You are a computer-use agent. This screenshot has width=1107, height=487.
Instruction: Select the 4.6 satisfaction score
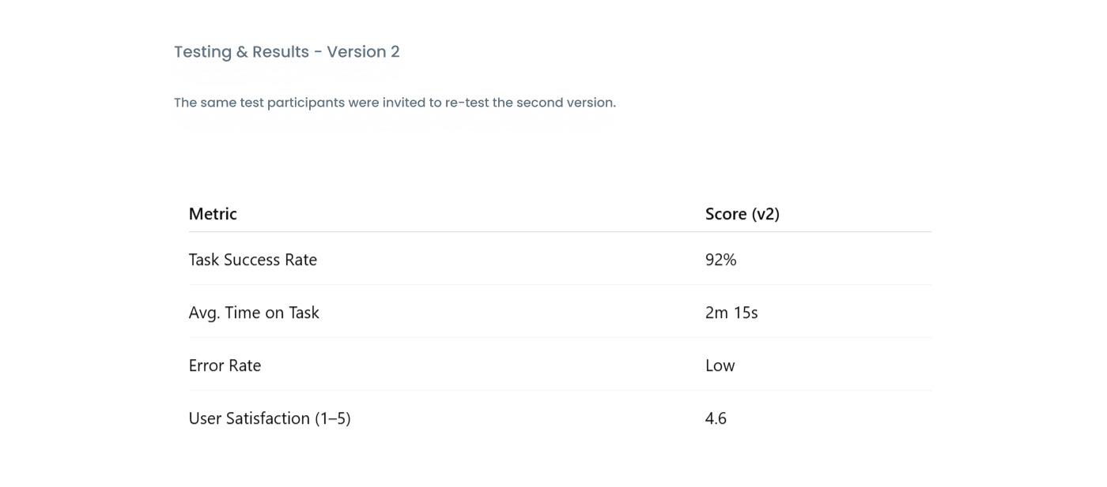pyautogui.click(x=716, y=418)
